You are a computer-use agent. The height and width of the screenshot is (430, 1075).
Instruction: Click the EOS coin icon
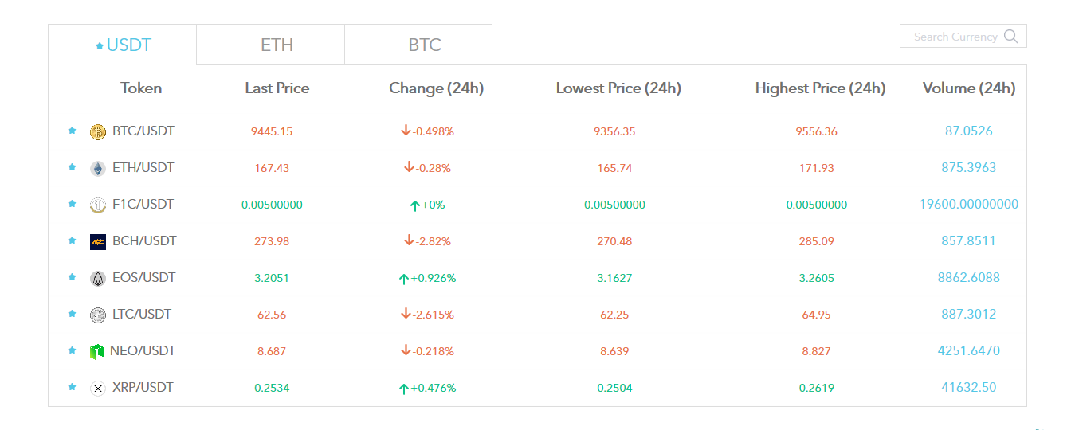point(98,279)
